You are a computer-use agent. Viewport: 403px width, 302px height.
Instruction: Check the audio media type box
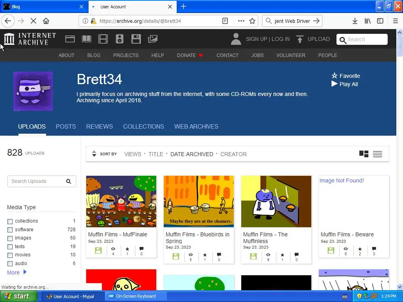[10, 264]
